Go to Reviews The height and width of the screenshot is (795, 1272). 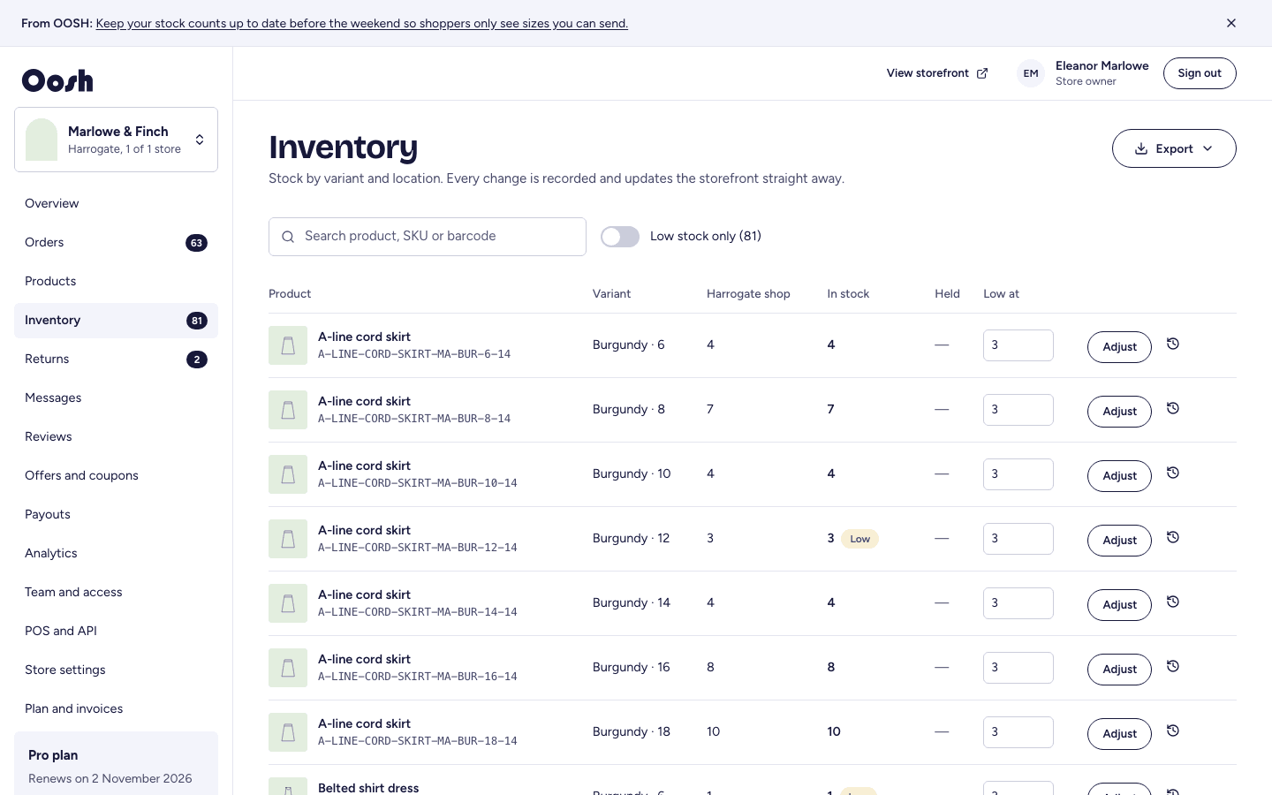point(116,436)
